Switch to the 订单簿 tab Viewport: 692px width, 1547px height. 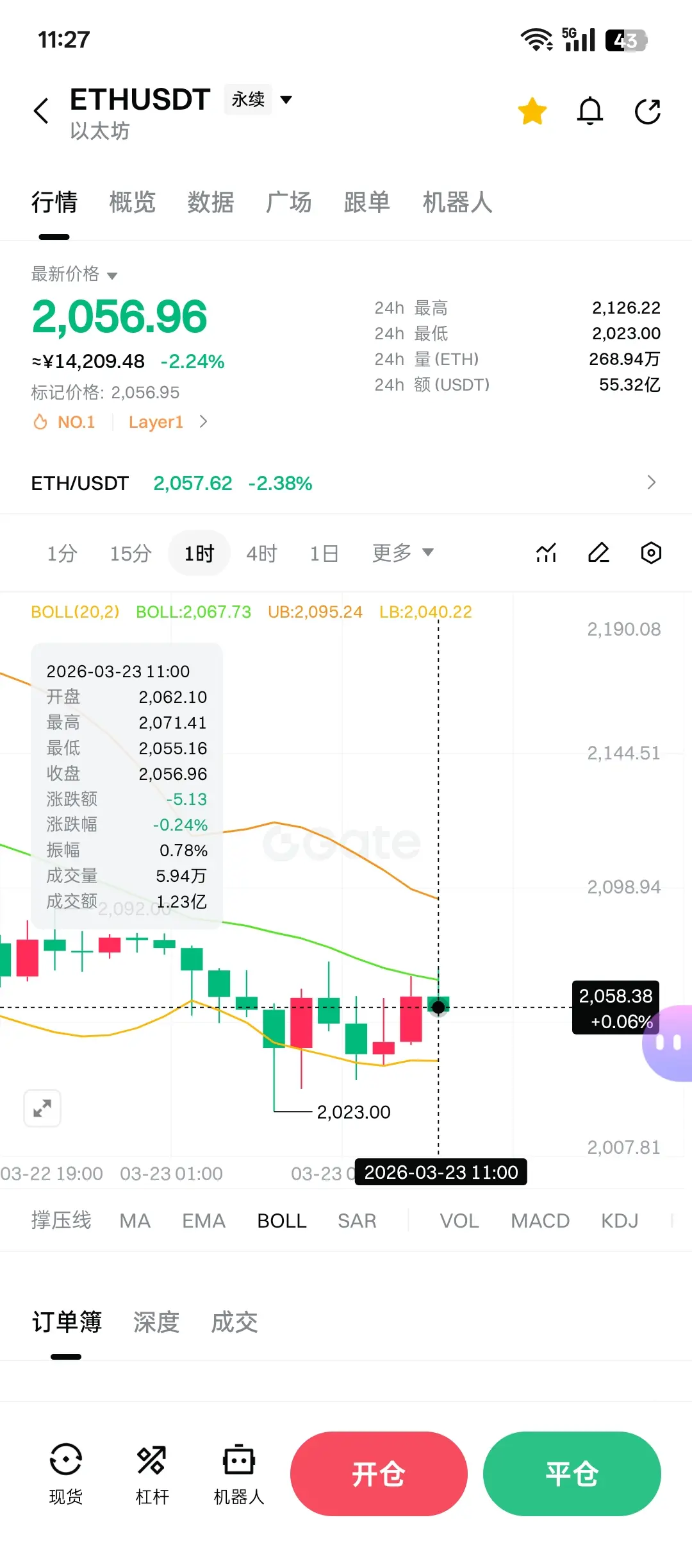click(67, 1322)
